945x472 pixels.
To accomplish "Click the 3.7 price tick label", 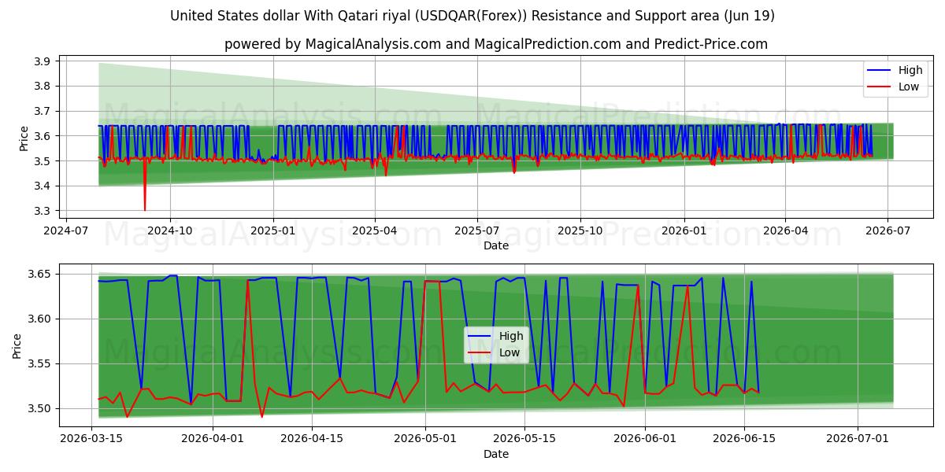I will click(x=43, y=111).
